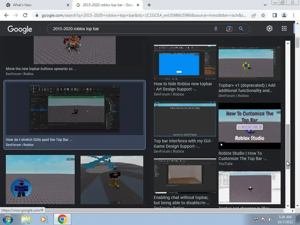Viewport: 300px width, 225px height.
Task: Open the Chrome profile menu
Action: 284,15
